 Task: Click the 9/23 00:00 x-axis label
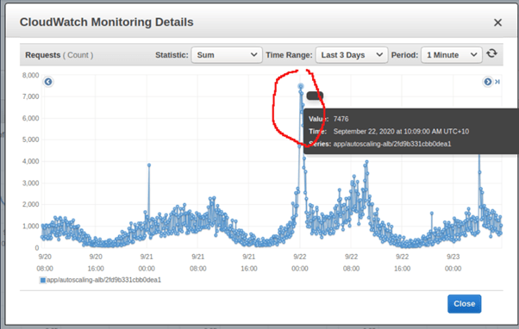[453, 263]
